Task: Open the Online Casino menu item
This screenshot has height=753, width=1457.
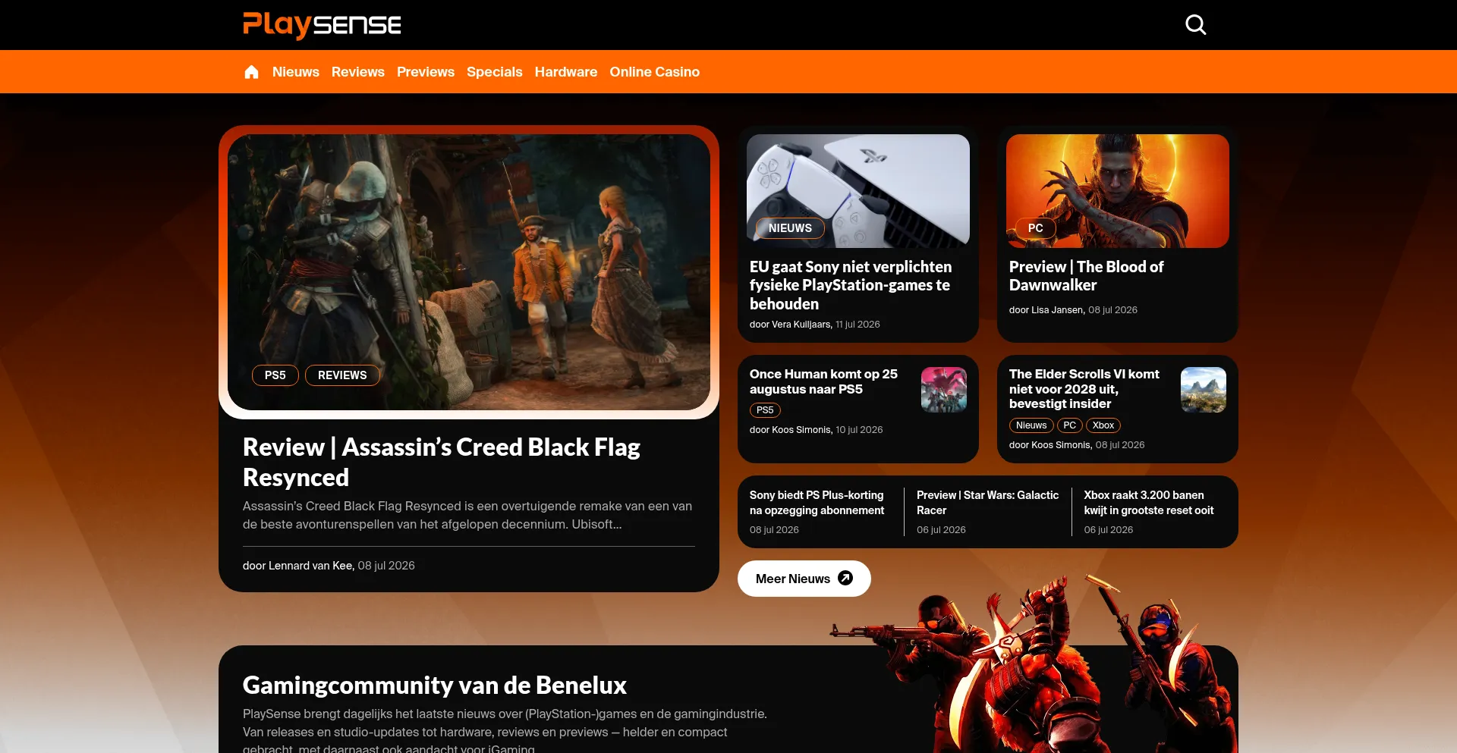Action: (655, 72)
